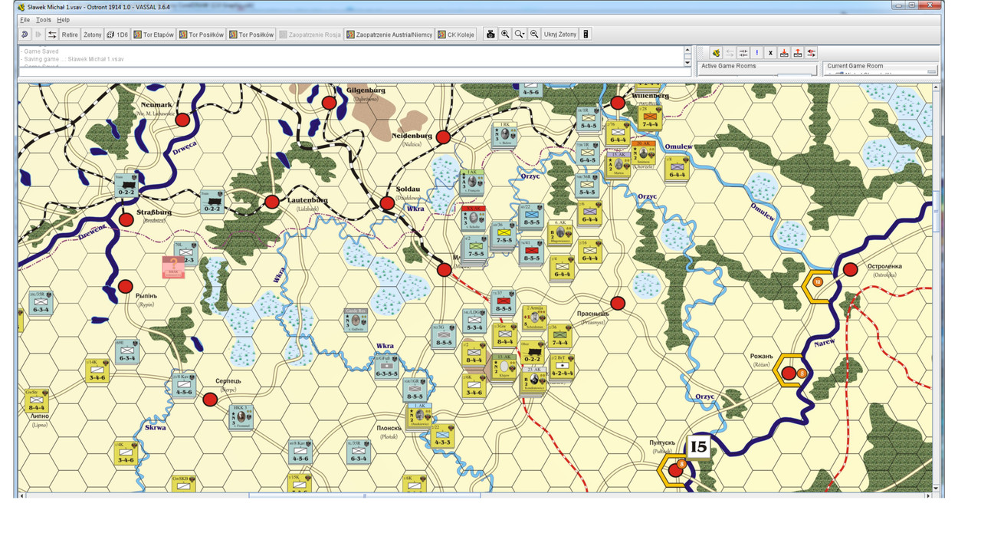Click the last toolbar icon after Ukryj Żetony
The height and width of the screenshot is (556, 981).
[586, 35]
